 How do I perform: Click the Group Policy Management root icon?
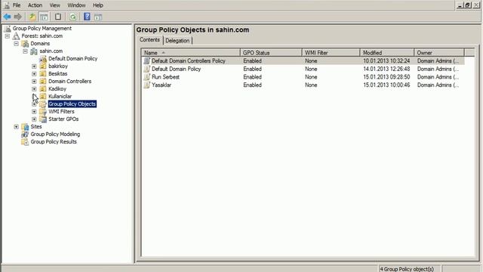point(8,29)
